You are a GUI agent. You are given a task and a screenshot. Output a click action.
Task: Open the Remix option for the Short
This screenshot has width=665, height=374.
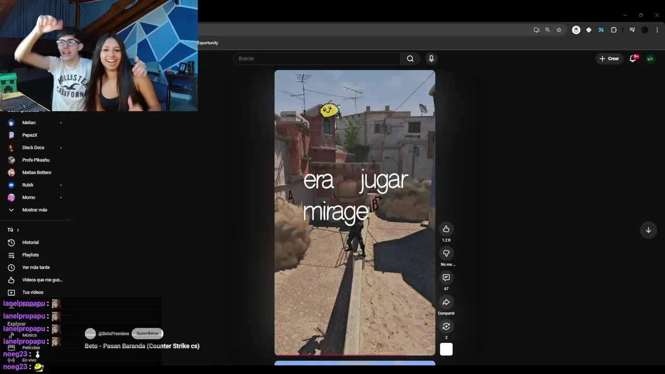tap(446, 326)
